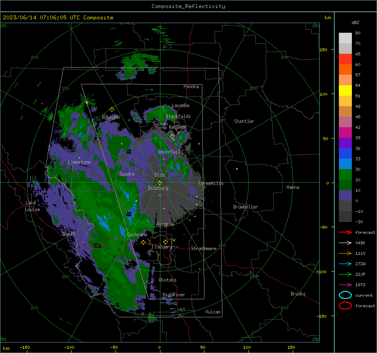Viewport: 377px width, 353px height.
Task: Select the dark green swatch between 20 and 10
Action: [x=345, y=185]
